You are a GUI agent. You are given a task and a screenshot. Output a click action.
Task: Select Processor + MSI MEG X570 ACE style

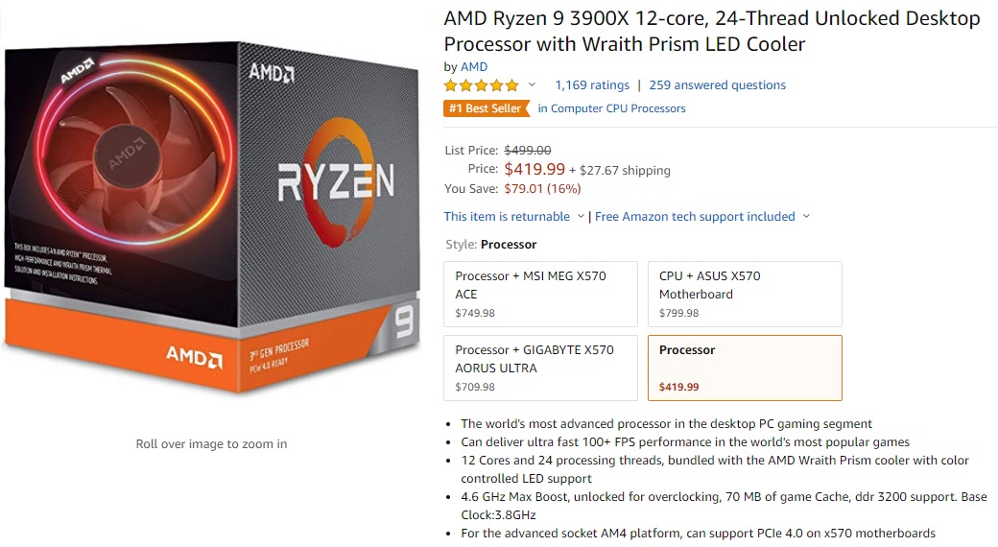tap(541, 294)
